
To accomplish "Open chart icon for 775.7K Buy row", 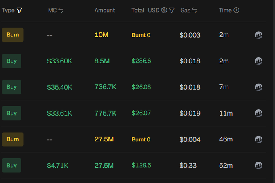I will coord(258,113).
